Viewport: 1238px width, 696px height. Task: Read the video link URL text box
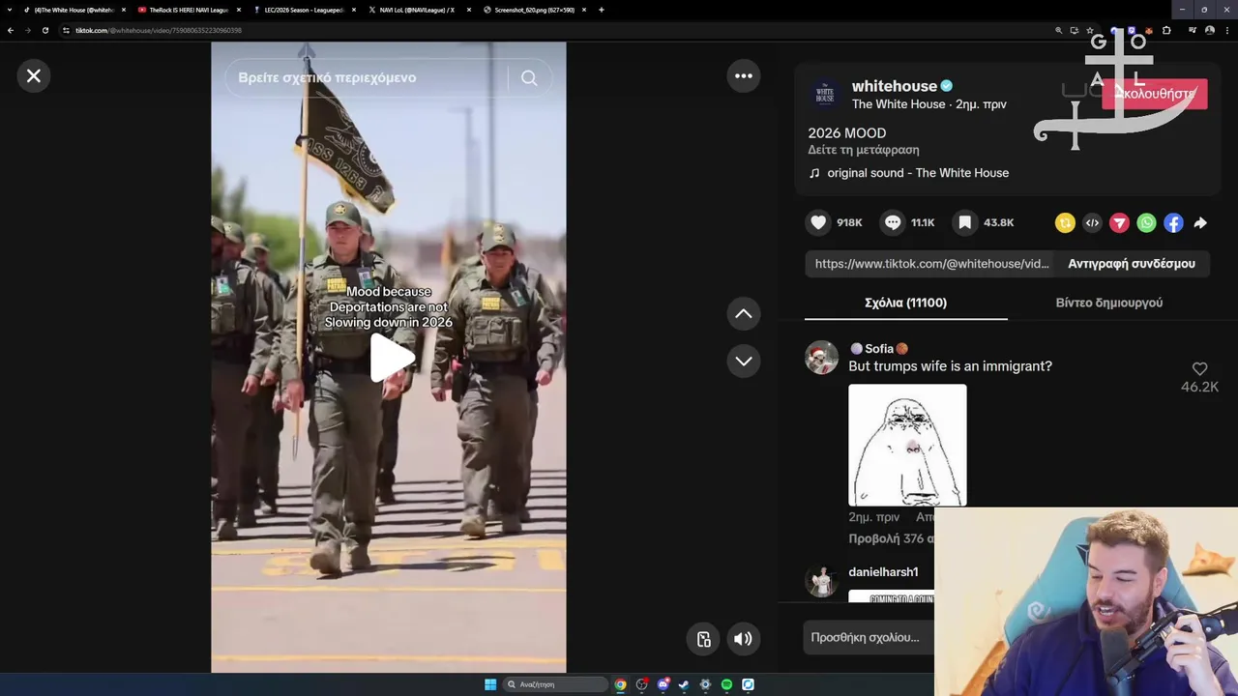pyautogui.click(x=930, y=264)
